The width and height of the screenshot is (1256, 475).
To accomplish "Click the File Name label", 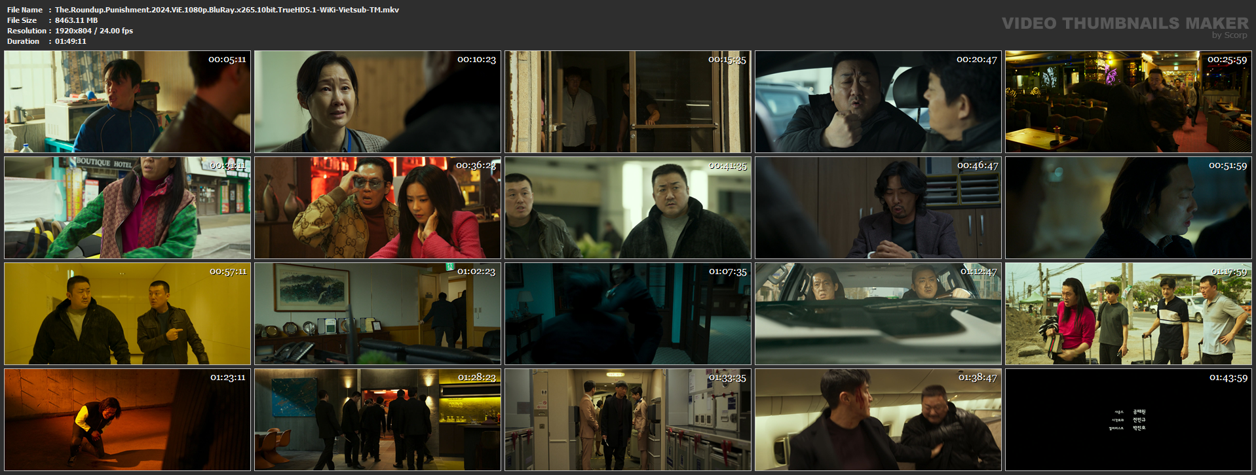I will pos(25,10).
